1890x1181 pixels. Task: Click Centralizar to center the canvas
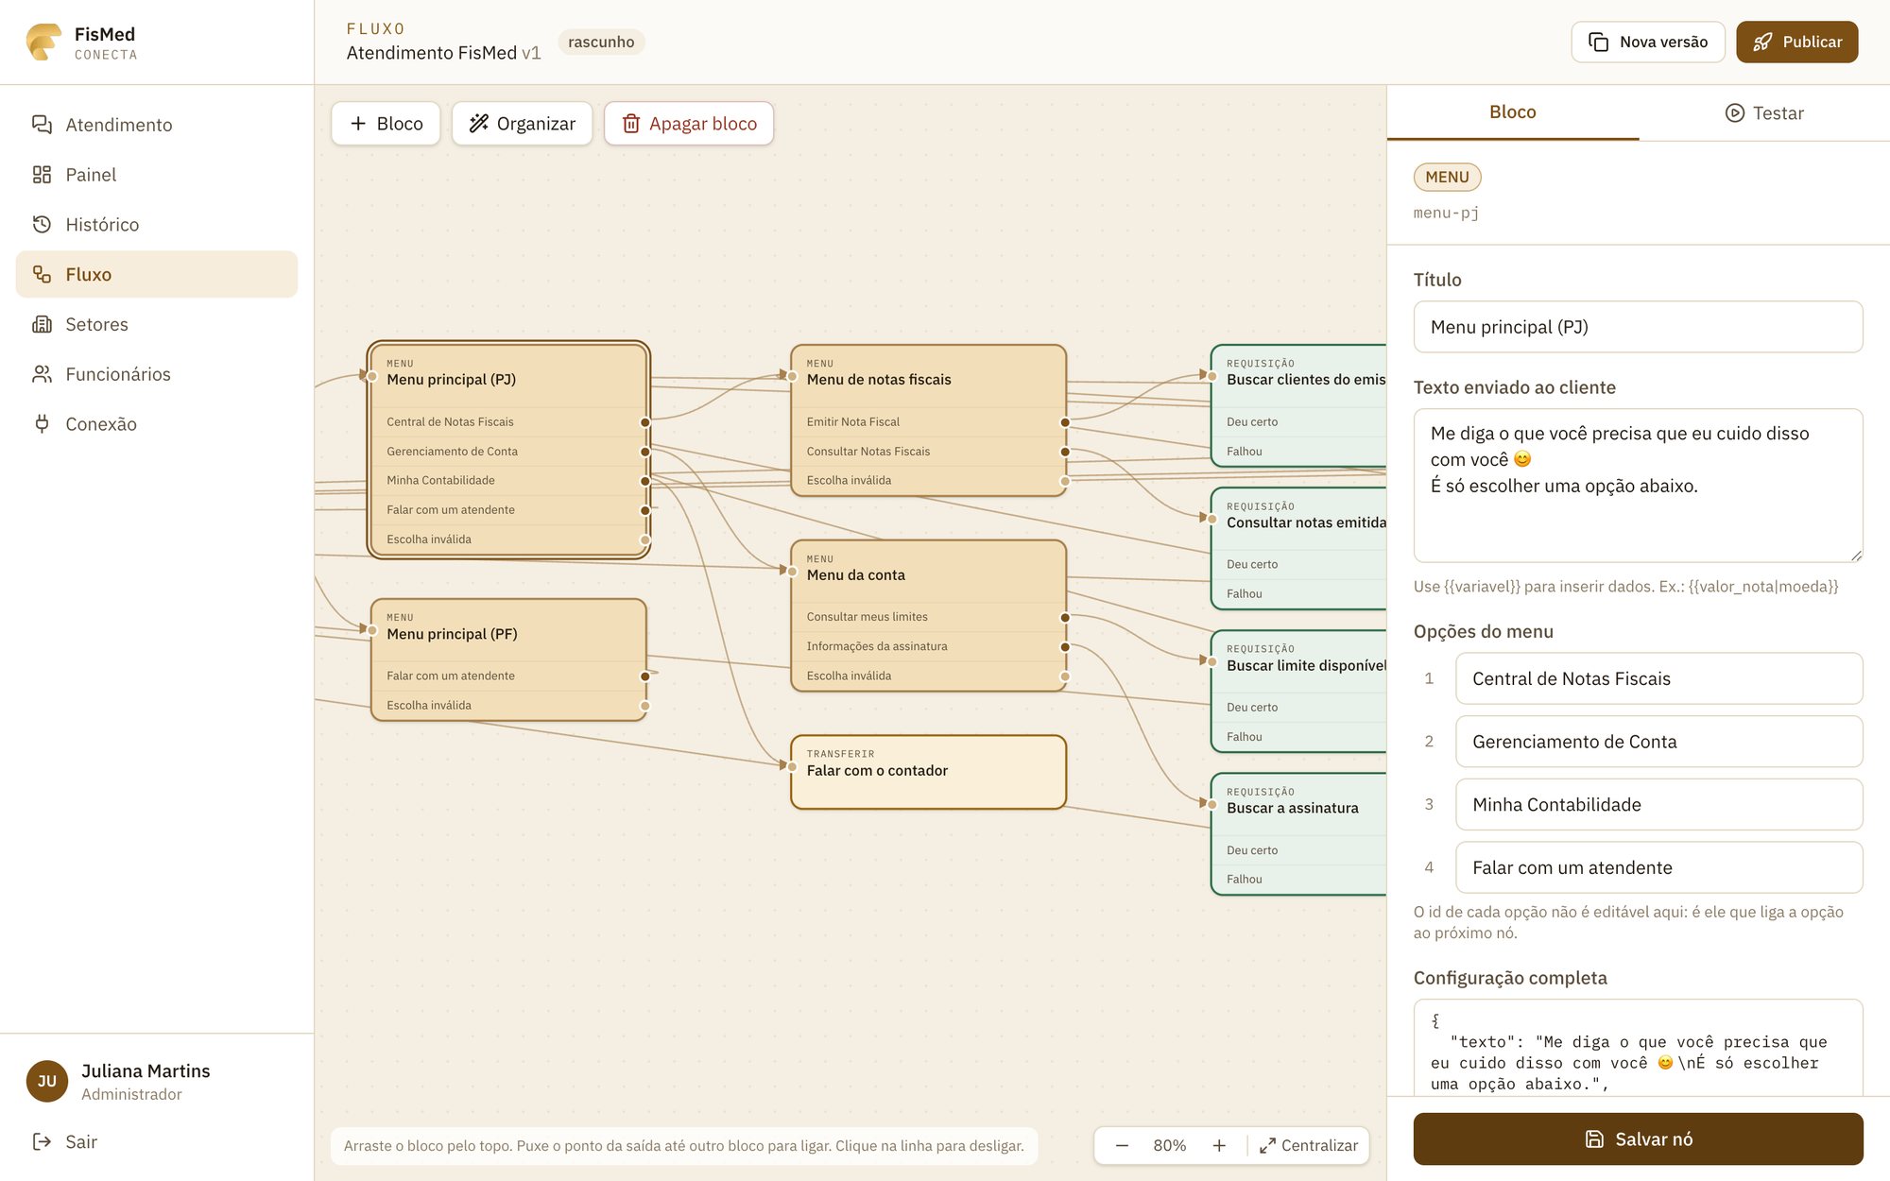click(x=1309, y=1146)
